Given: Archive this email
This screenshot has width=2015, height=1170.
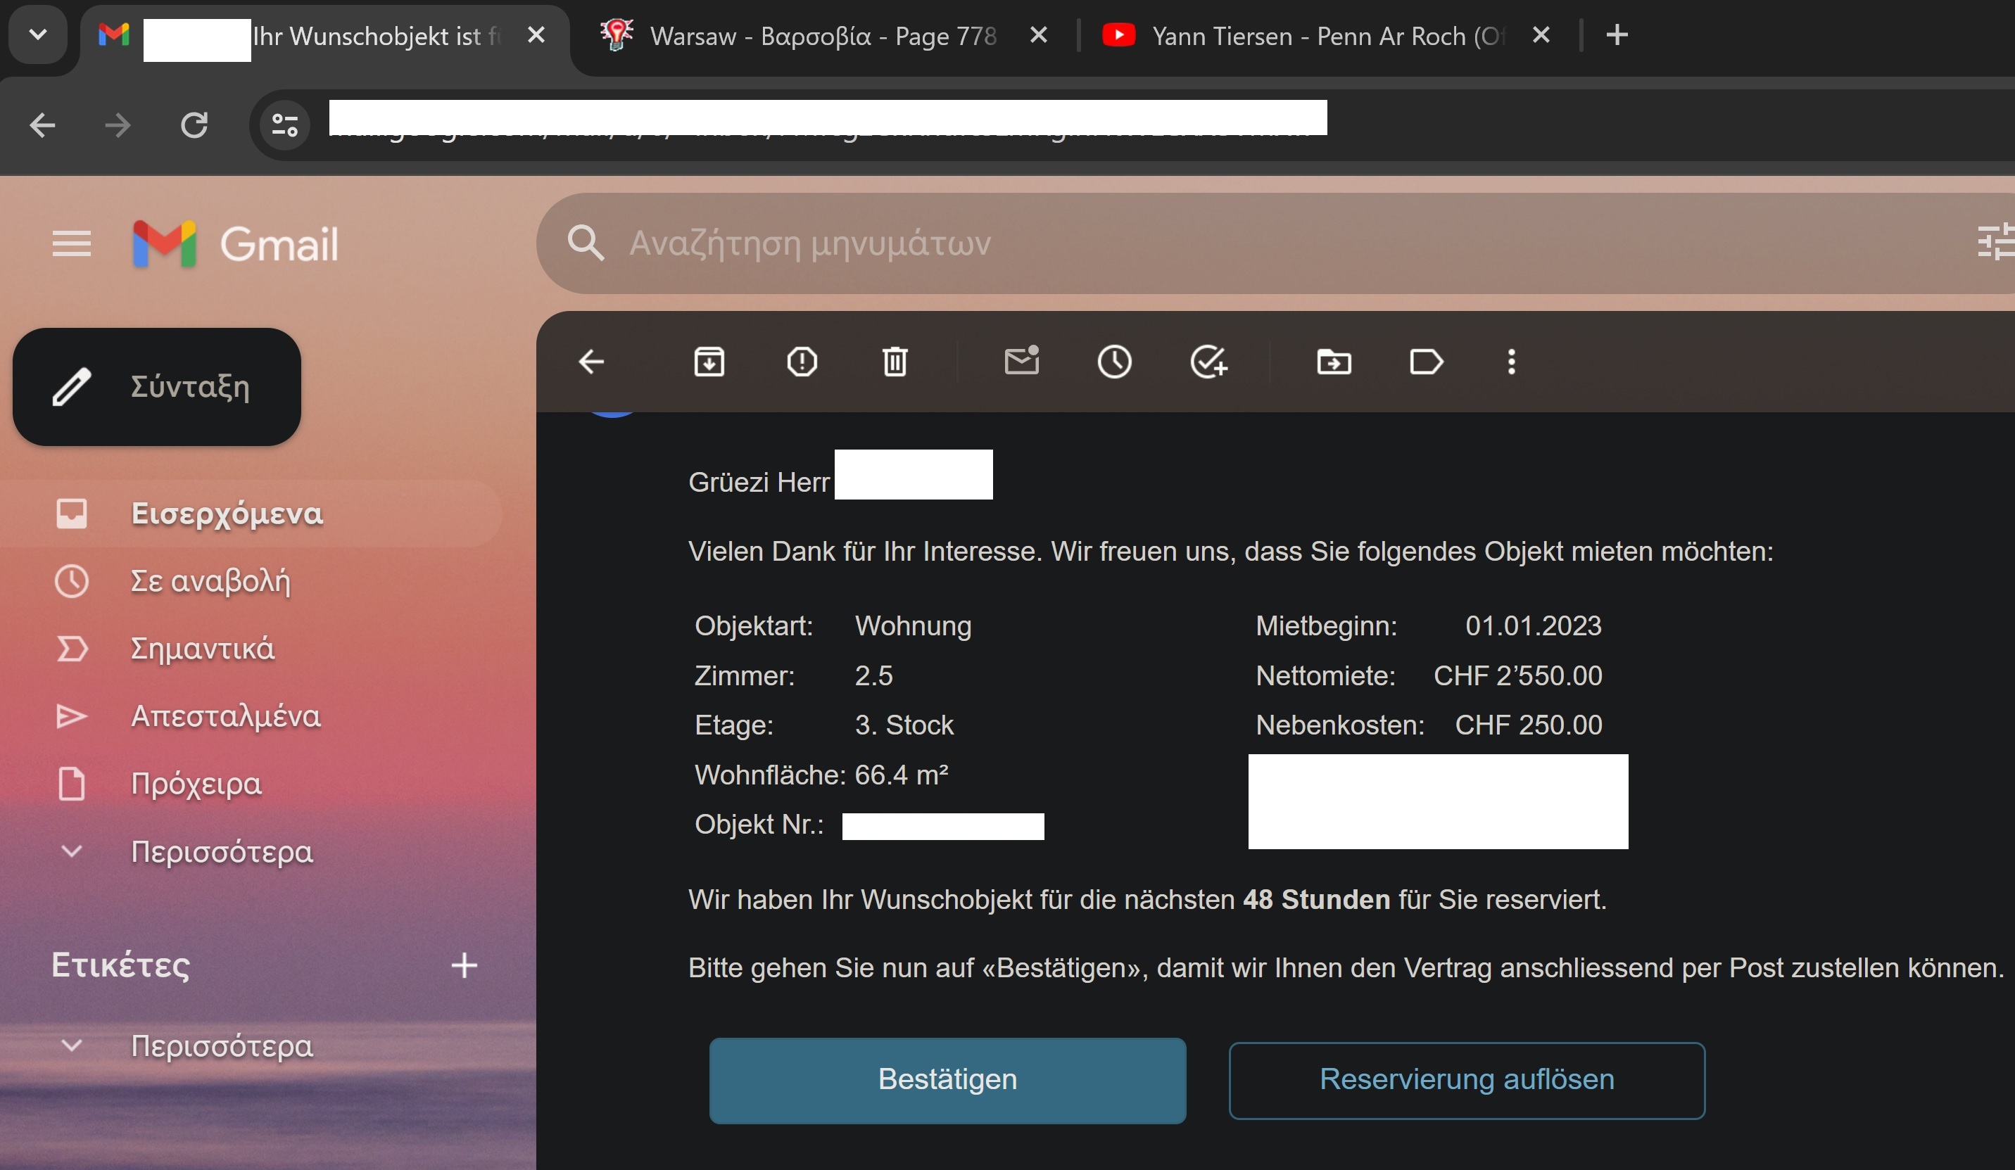Looking at the screenshot, I should [709, 362].
